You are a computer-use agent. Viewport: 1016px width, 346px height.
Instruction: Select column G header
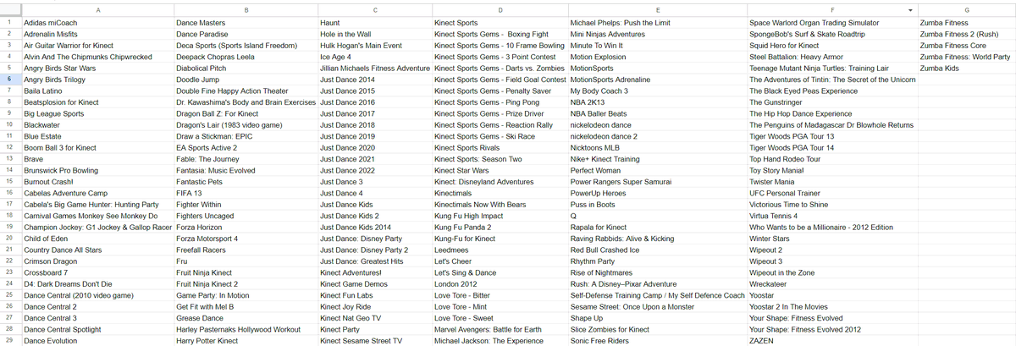click(x=966, y=10)
